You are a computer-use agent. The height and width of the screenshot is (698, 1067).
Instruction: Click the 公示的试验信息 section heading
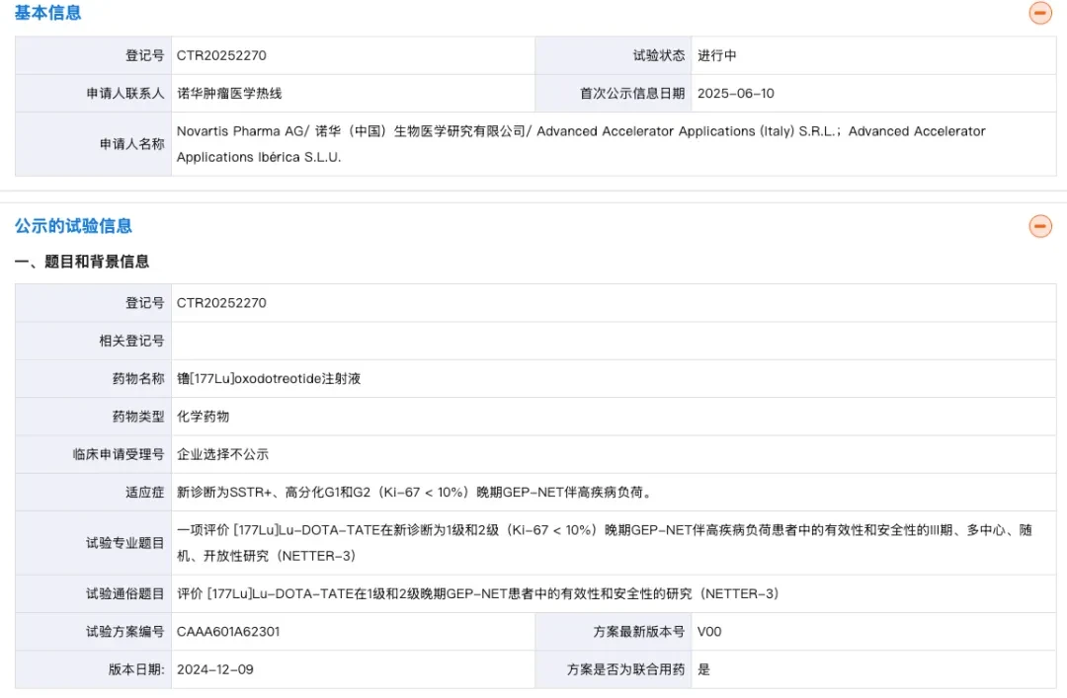click(73, 226)
